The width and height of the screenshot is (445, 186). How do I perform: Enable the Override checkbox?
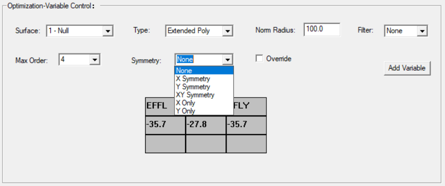coord(259,59)
